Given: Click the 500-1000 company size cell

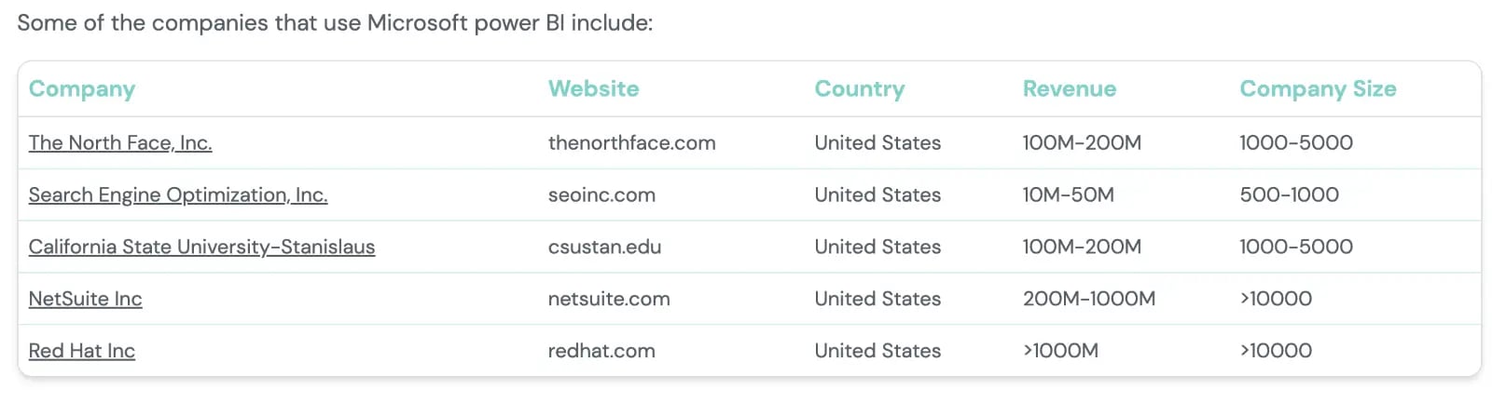Looking at the screenshot, I should pyautogui.click(x=1290, y=194).
